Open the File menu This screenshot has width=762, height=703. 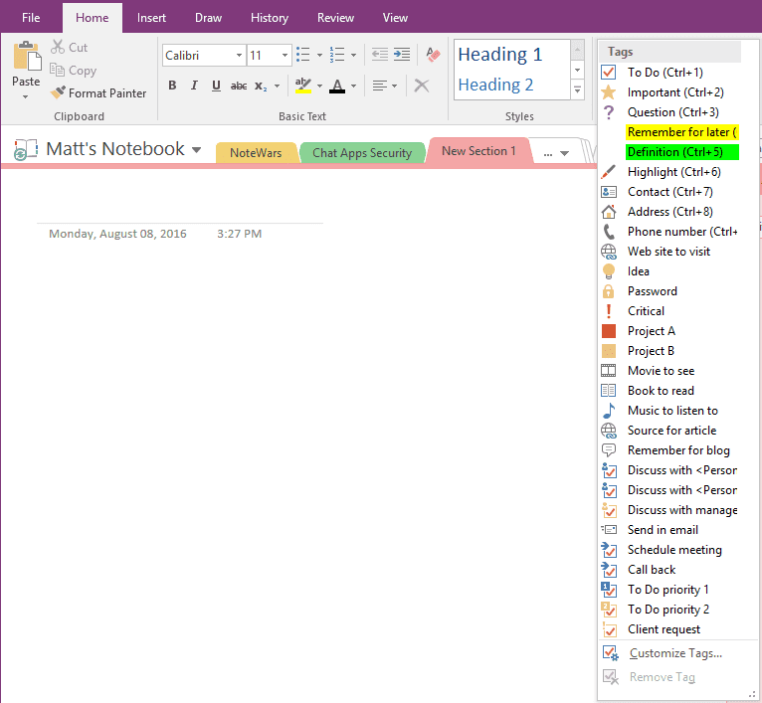[x=31, y=18]
